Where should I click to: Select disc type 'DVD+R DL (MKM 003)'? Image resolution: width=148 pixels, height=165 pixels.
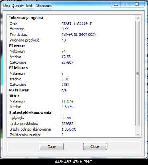78,34
